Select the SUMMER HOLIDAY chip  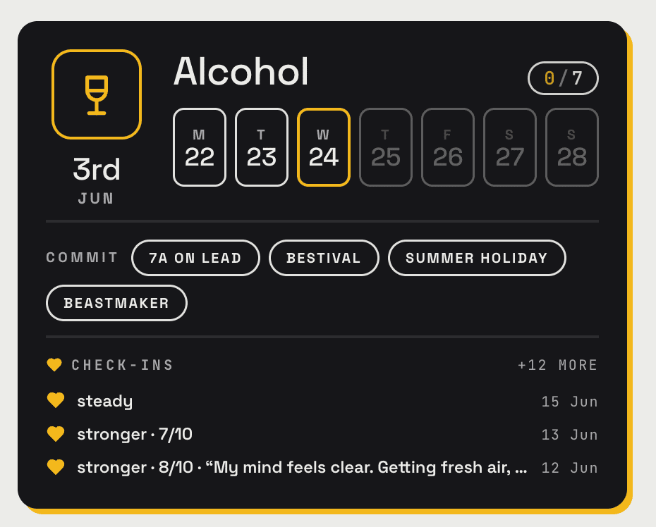477,258
